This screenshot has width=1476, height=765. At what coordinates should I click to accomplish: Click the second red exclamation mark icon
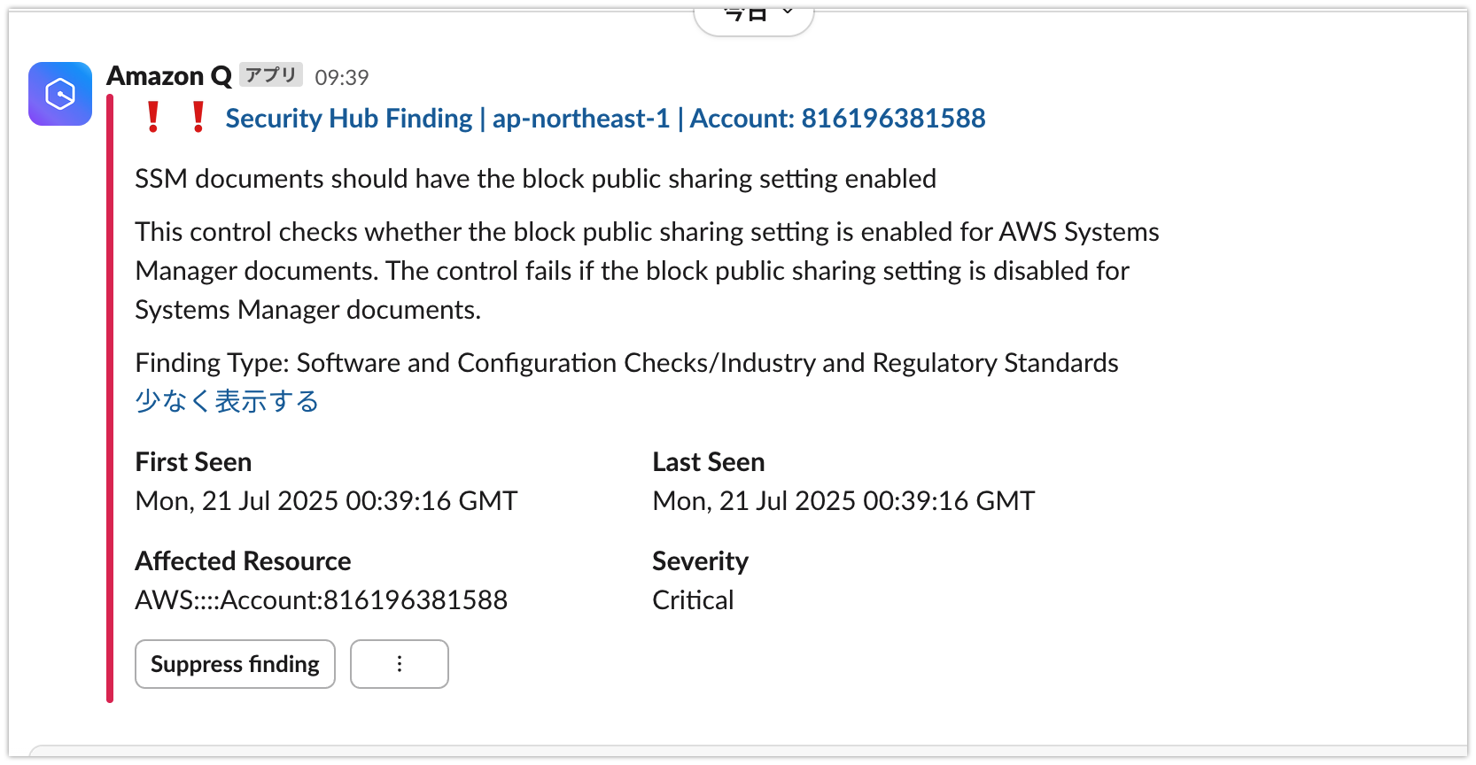point(198,117)
